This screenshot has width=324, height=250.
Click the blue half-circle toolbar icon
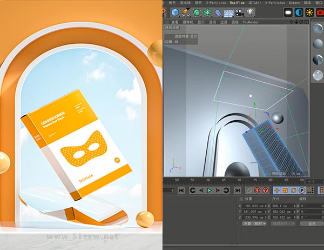pos(299,12)
